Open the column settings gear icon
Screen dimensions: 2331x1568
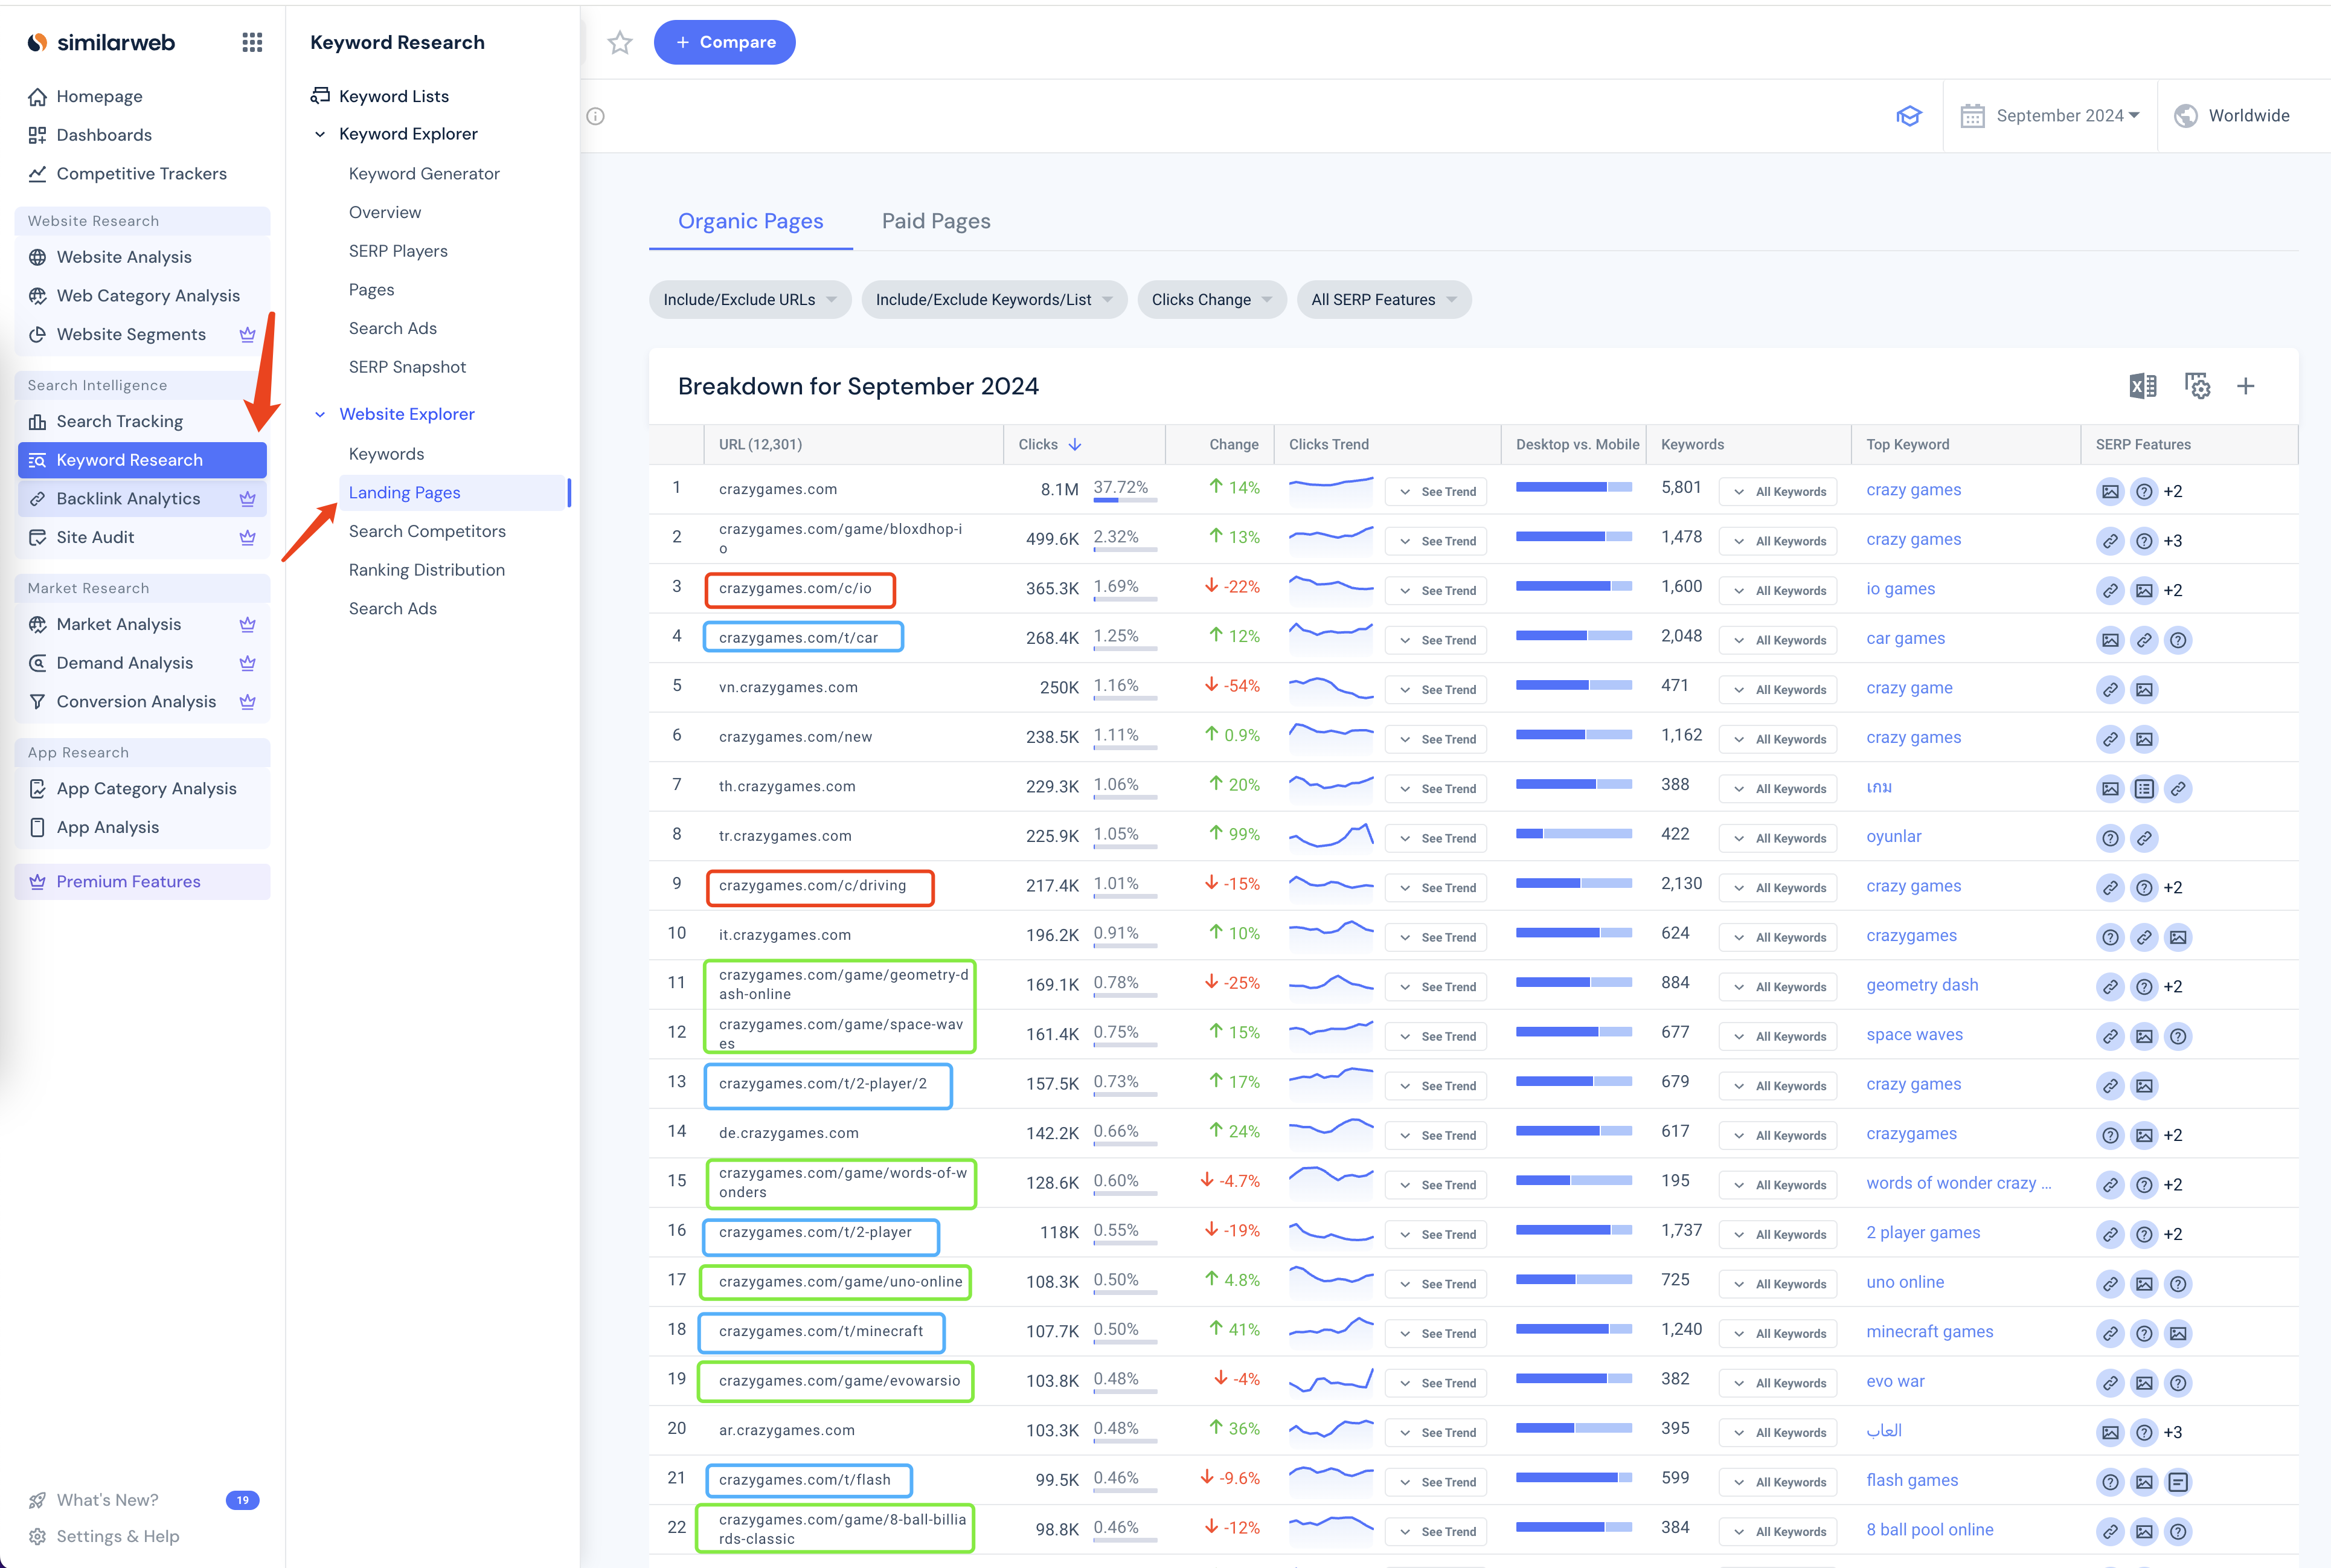(x=2197, y=386)
